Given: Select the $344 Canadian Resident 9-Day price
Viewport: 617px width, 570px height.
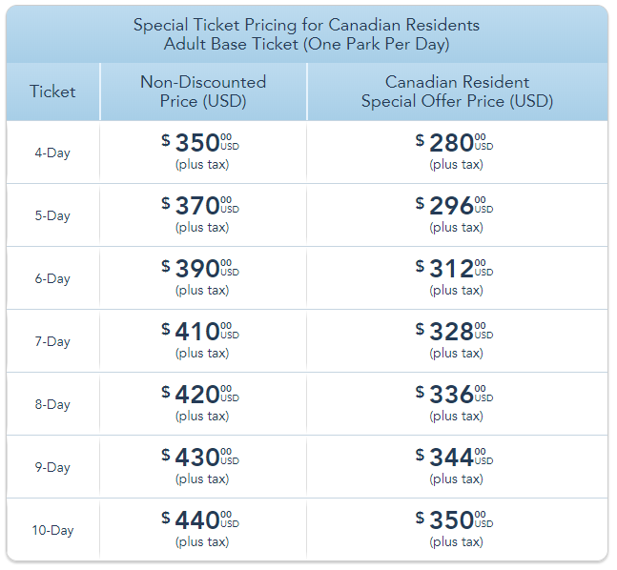Looking at the screenshot, I should point(454,458).
